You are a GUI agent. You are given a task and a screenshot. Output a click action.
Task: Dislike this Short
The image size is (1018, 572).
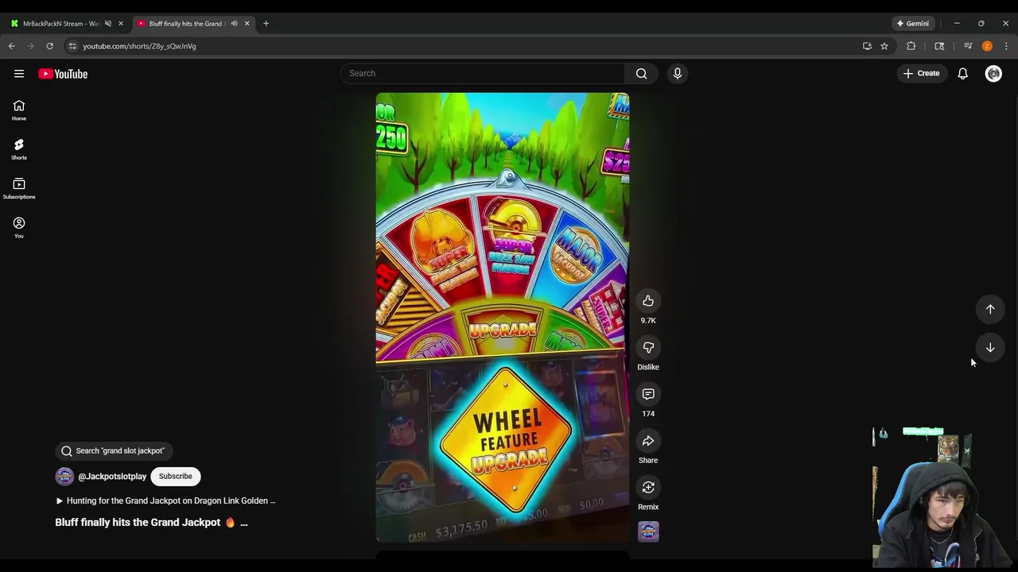coord(648,348)
